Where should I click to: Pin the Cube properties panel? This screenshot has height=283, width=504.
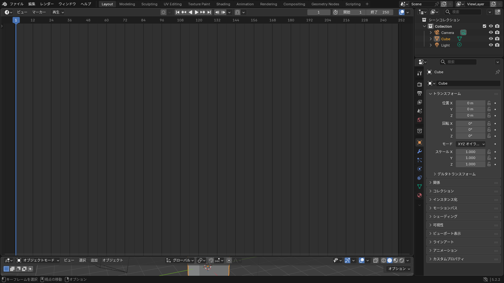click(x=498, y=72)
